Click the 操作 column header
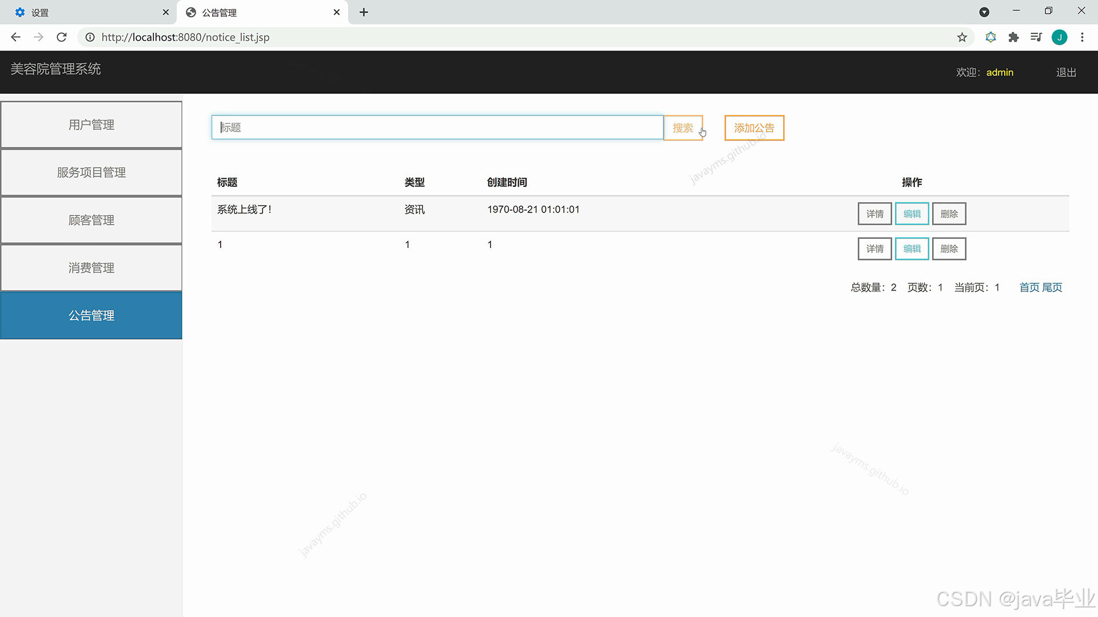The image size is (1098, 617). click(x=912, y=182)
